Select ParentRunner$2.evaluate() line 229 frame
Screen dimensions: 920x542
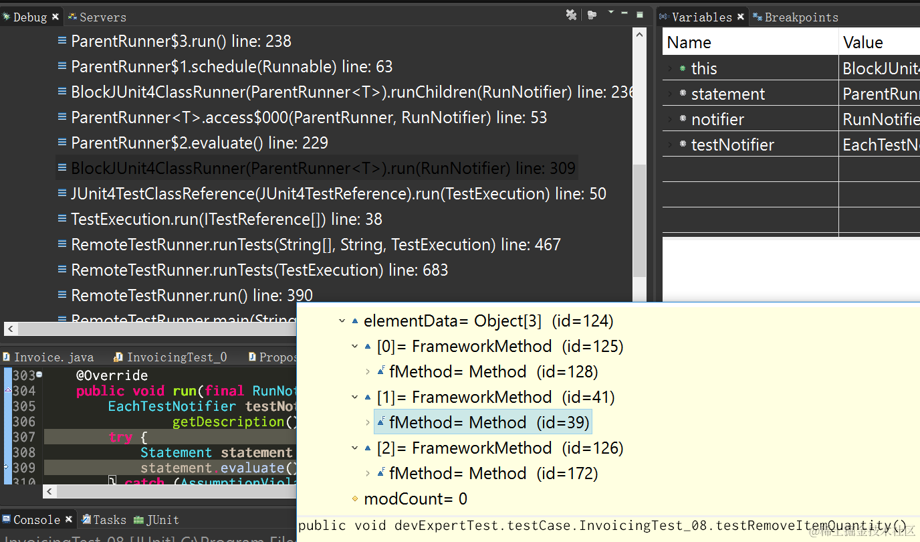point(199,143)
